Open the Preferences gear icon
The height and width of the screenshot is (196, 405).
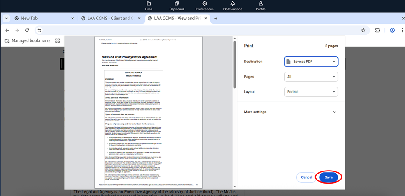[204, 6]
